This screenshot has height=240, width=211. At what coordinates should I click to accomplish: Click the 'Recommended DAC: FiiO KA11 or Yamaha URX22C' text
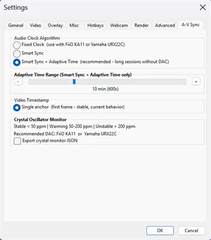pos(65,134)
